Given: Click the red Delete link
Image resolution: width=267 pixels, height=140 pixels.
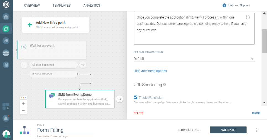Looking at the screenshot, I should point(138,113).
